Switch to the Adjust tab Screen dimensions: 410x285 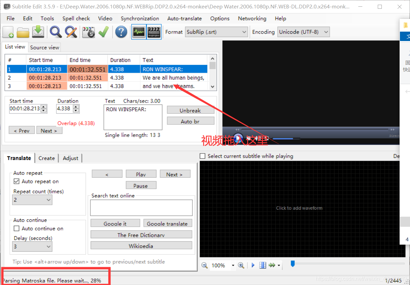(71, 158)
